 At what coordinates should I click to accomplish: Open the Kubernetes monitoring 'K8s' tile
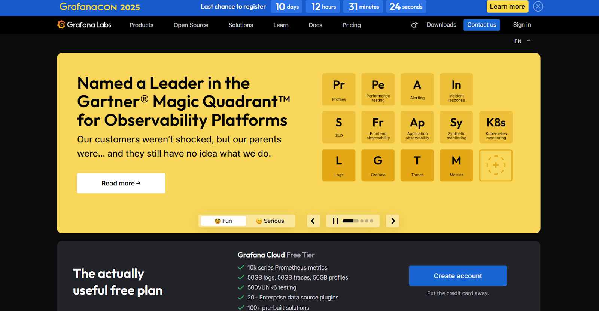point(496,127)
